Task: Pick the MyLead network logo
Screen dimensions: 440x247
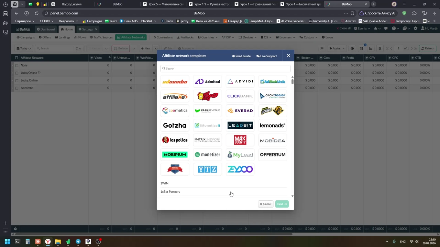Action: 240,155
